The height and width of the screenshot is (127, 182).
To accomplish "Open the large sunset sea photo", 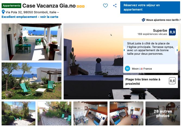I will (x=93, y=61).
